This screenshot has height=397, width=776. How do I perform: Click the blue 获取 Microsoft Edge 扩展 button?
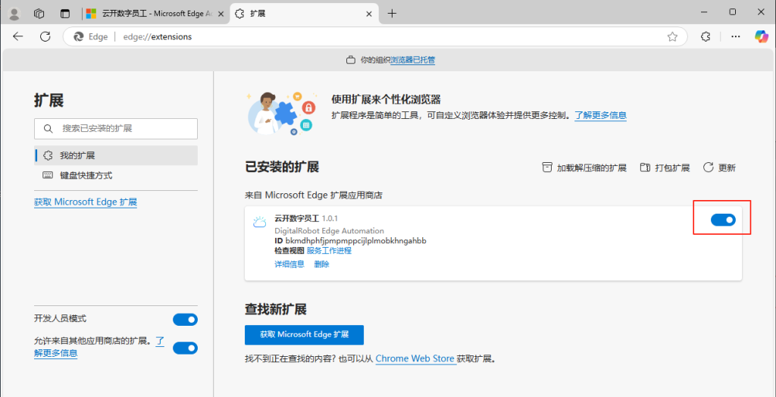[x=305, y=335]
